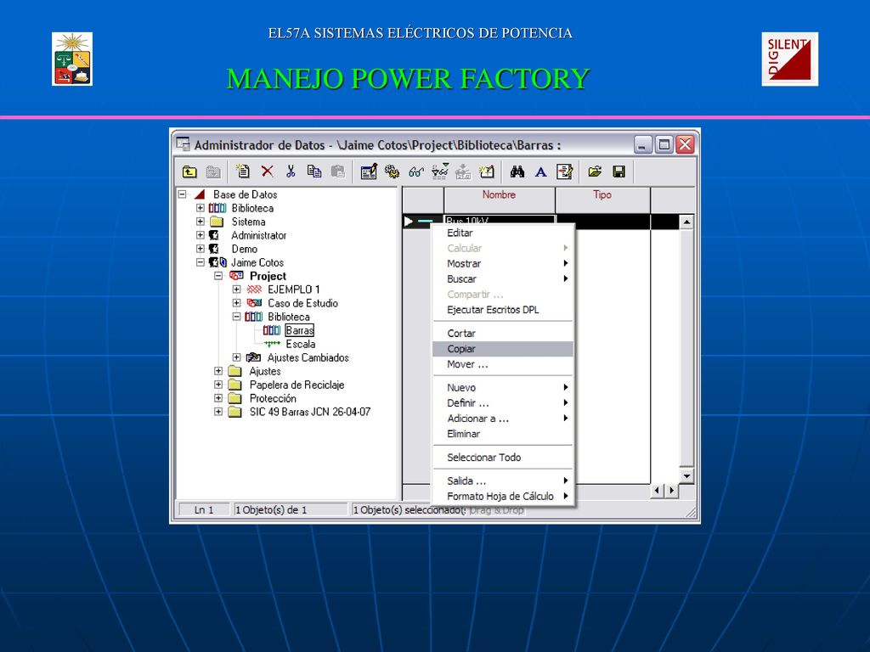Expand the Caso de Estudio node
The image size is (870, 652).
tap(237, 303)
